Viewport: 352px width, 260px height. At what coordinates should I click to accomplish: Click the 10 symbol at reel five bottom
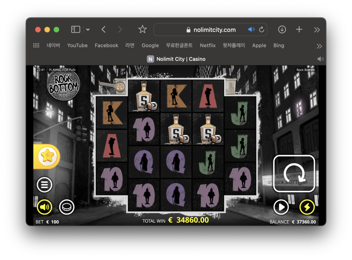point(241,179)
